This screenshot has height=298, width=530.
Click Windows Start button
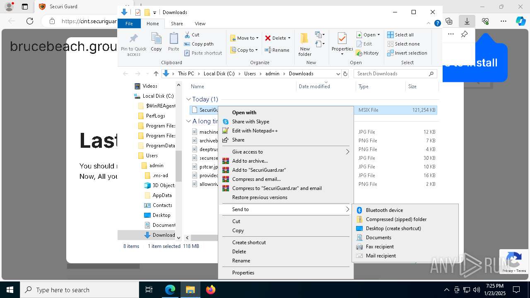click(10, 290)
